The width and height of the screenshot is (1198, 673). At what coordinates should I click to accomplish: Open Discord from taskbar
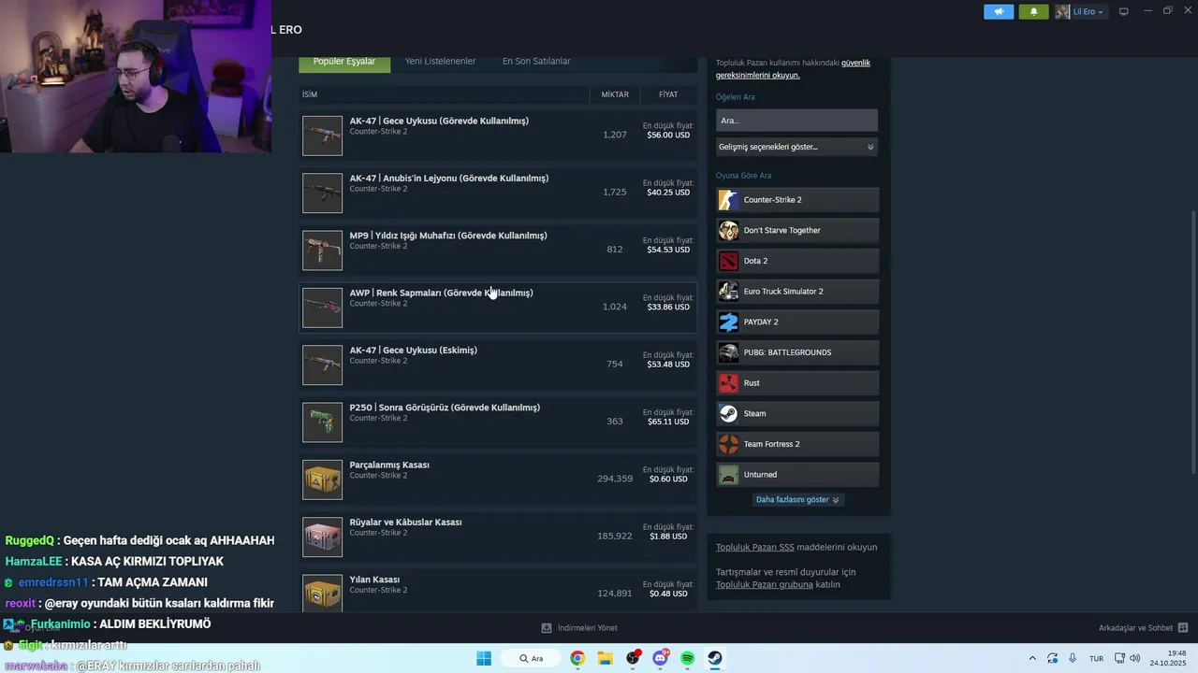[661, 658]
